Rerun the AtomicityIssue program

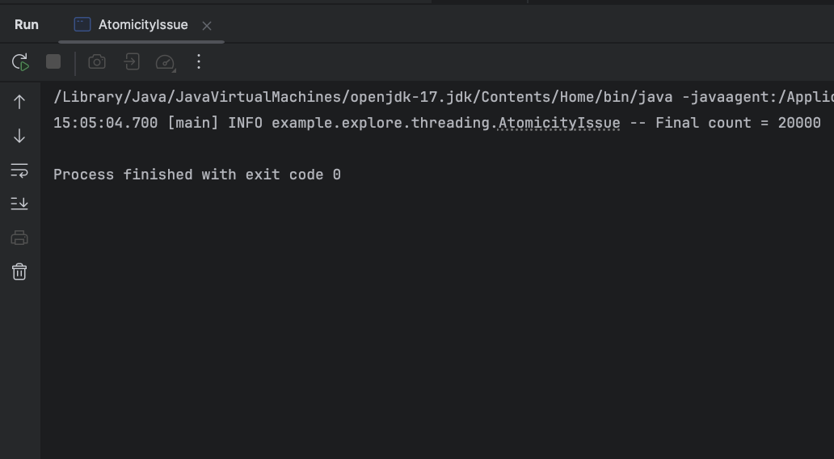click(20, 62)
